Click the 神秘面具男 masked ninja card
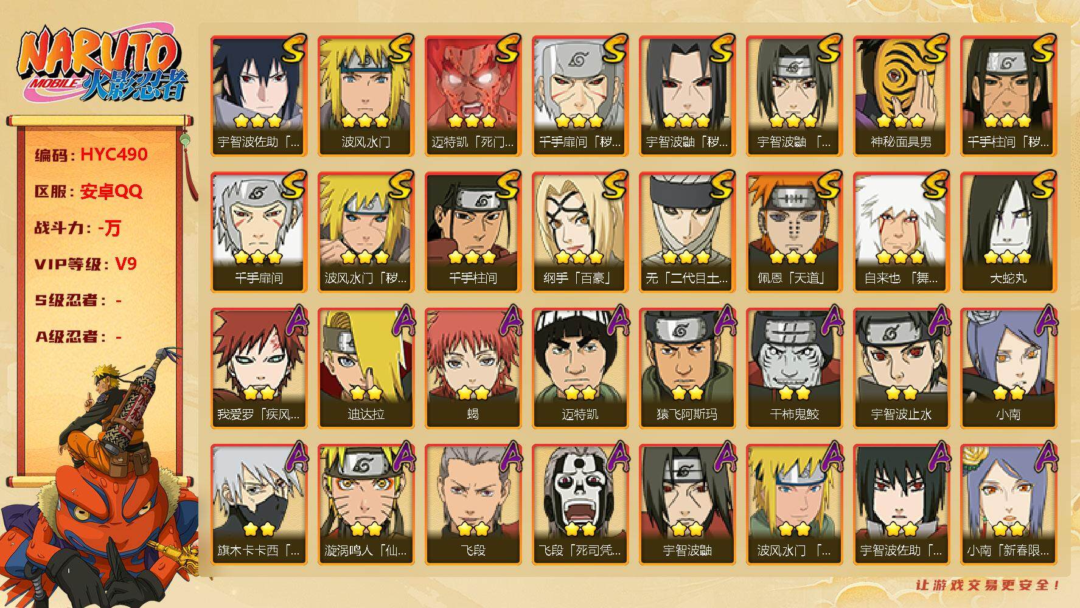 (x=901, y=96)
